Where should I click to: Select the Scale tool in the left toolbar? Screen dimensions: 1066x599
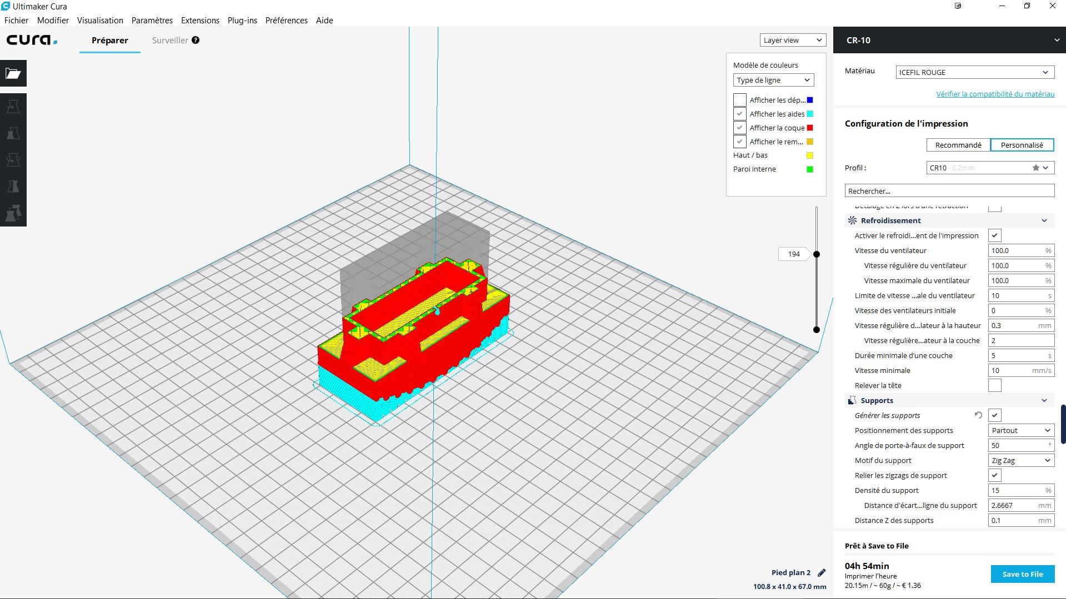click(13, 133)
